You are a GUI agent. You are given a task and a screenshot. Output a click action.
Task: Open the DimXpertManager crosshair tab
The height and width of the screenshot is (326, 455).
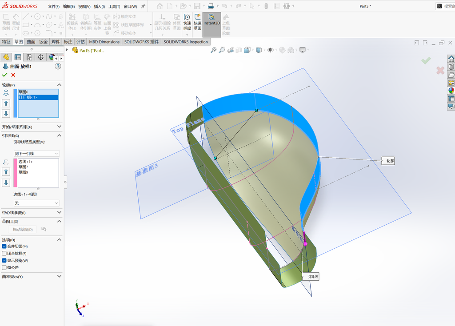(40, 57)
